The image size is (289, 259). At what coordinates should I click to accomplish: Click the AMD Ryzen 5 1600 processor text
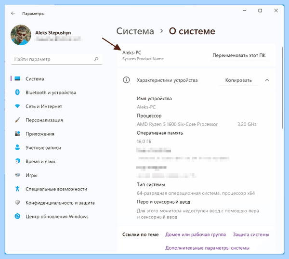pyautogui.click(x=177, y=124)
